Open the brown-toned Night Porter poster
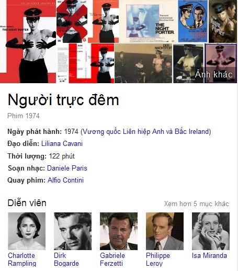This screenshot has width=238, height=271. coord(223,21)
